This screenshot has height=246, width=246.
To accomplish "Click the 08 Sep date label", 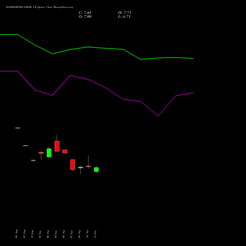I will [x=79, y=234].
